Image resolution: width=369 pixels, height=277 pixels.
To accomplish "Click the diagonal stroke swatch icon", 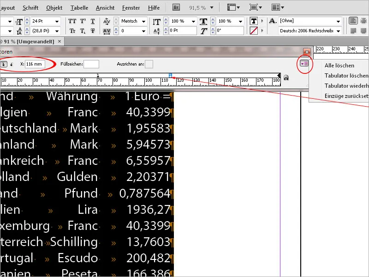I will pyautogui.click(x=253, y=31).
